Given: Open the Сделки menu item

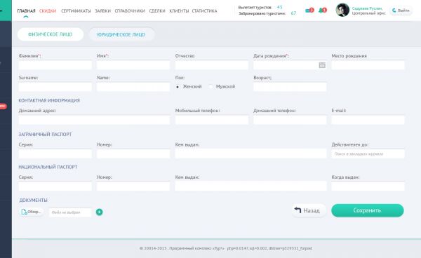Looking at the screenshot, I should click(157, 11).
